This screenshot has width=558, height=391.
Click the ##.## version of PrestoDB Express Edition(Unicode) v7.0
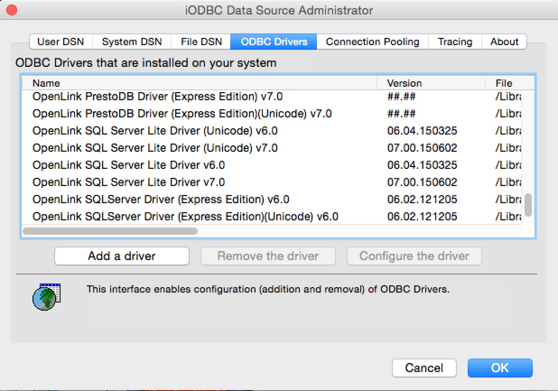[401, 114]
